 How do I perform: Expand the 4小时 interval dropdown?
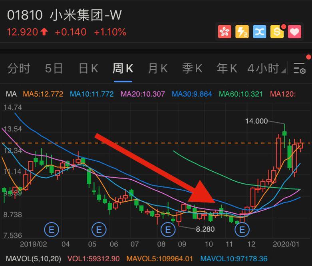click(x=266, y=68)
